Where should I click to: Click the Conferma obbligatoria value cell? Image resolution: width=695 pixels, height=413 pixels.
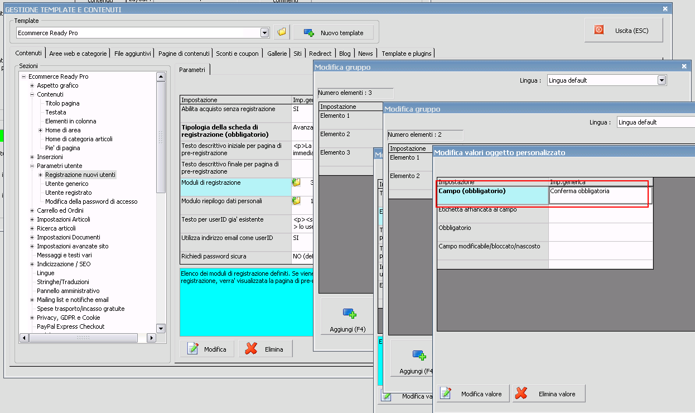pyautogui.click(x=601, y=195)
